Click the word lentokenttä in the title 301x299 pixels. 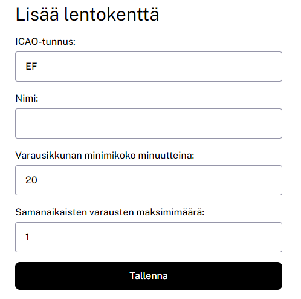click(112, 15)
